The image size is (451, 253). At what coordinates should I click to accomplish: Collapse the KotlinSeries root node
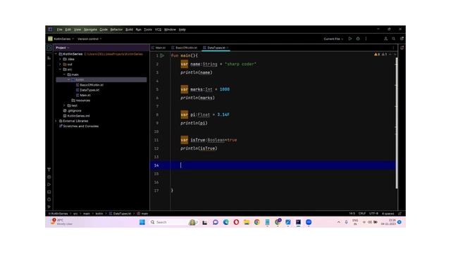pos(56,54)
